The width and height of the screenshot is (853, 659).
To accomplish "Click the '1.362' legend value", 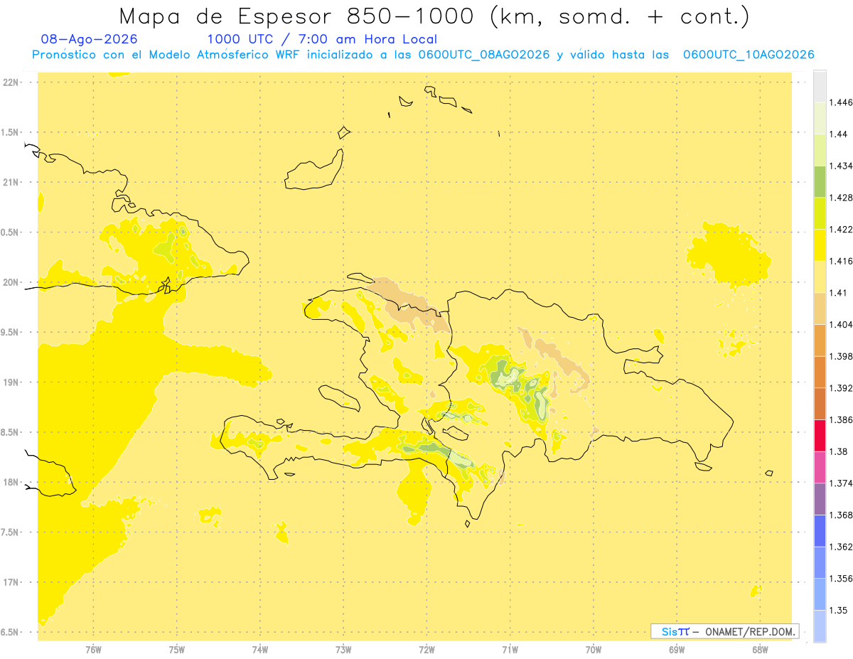I will click(840, 547).
